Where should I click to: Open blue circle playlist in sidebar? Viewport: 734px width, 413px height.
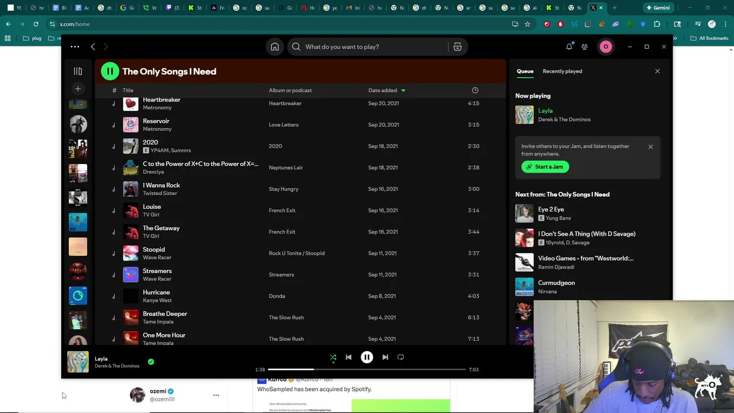78,295
